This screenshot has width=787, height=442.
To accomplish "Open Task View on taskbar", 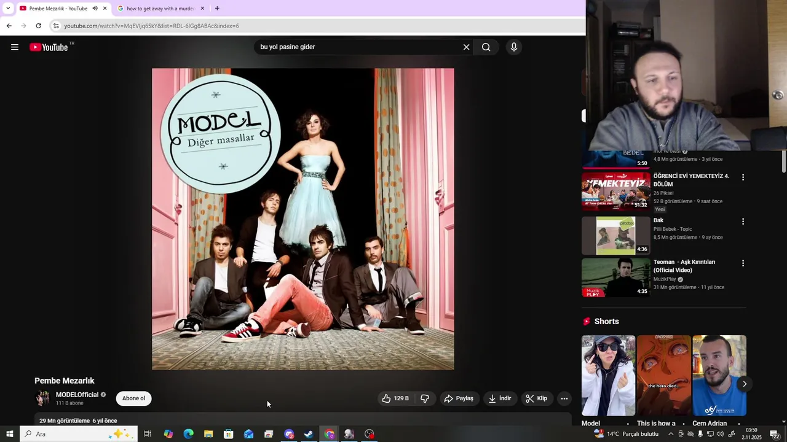I will [148, 434].
